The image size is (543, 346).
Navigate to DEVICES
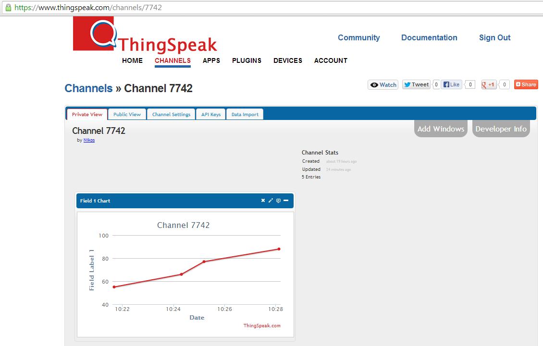pos(288,60)
